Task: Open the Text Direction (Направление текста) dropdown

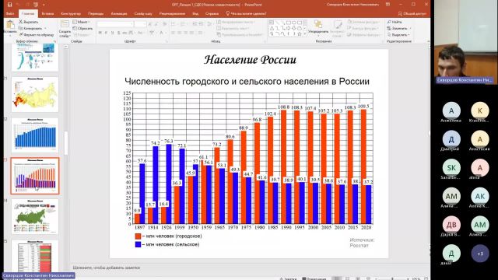Action: pyautogui.click(x=237, y=22)
